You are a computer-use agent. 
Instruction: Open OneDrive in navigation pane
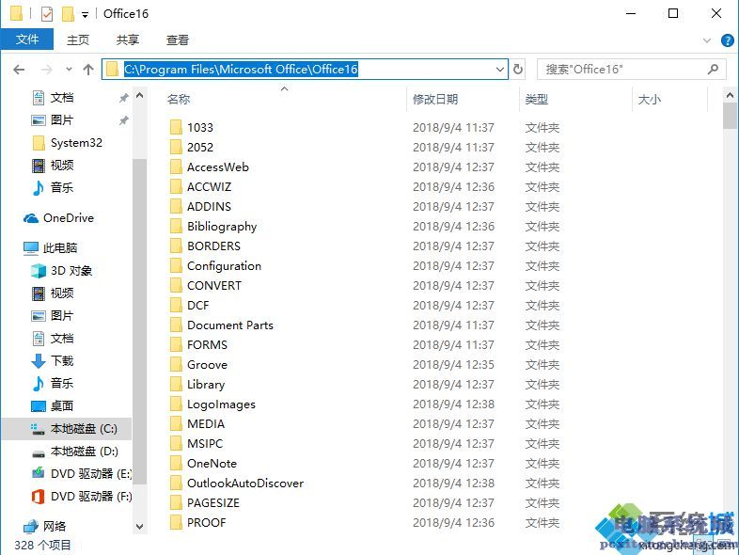[69, 218]
